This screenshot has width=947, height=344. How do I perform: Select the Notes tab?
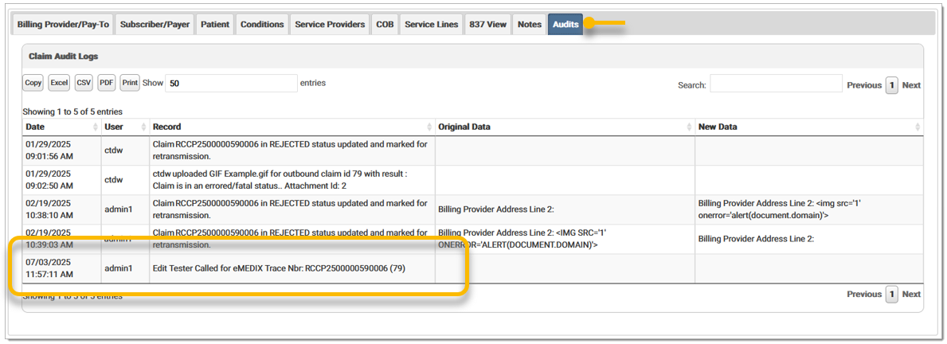(x=529, y=25)
